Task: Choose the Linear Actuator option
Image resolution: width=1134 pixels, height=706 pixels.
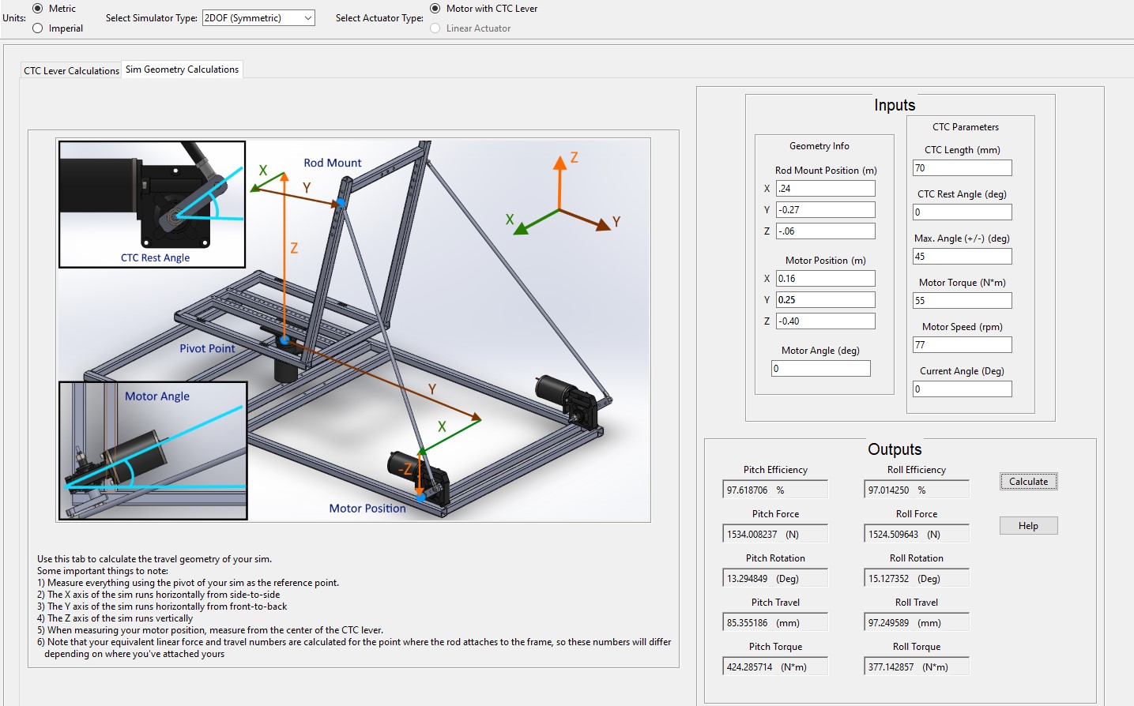Action: [435, 28]
